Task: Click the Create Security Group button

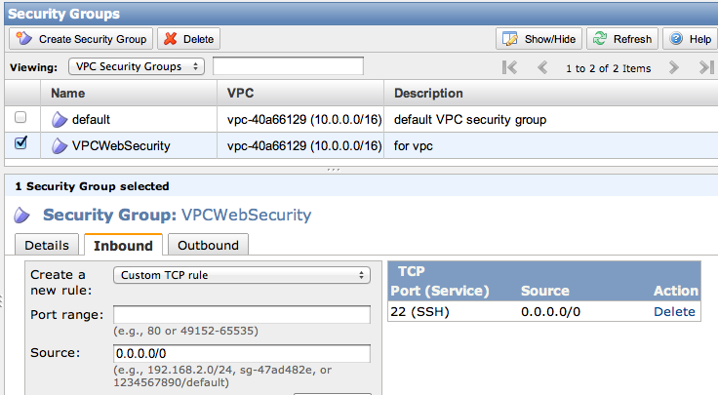Action: click(81, 39)
